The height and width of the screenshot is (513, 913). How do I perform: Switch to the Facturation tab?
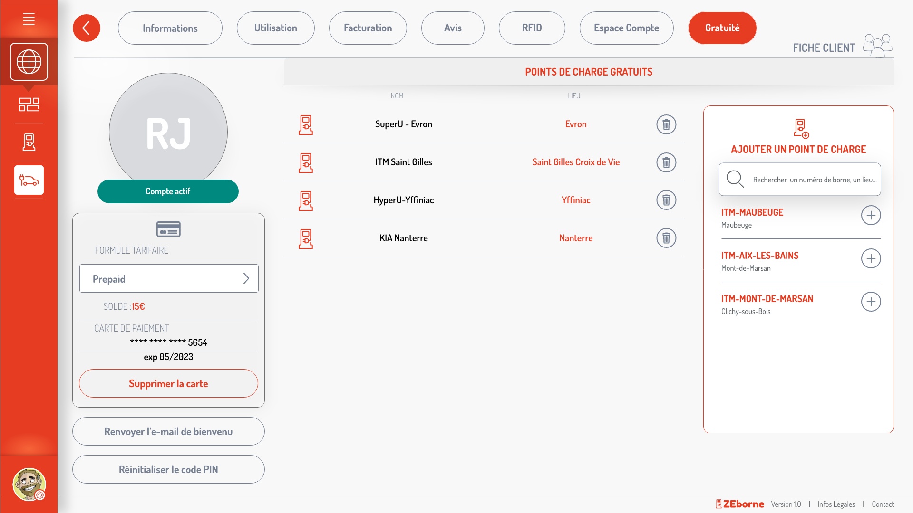pyautogui.click(x=368, y=28)
